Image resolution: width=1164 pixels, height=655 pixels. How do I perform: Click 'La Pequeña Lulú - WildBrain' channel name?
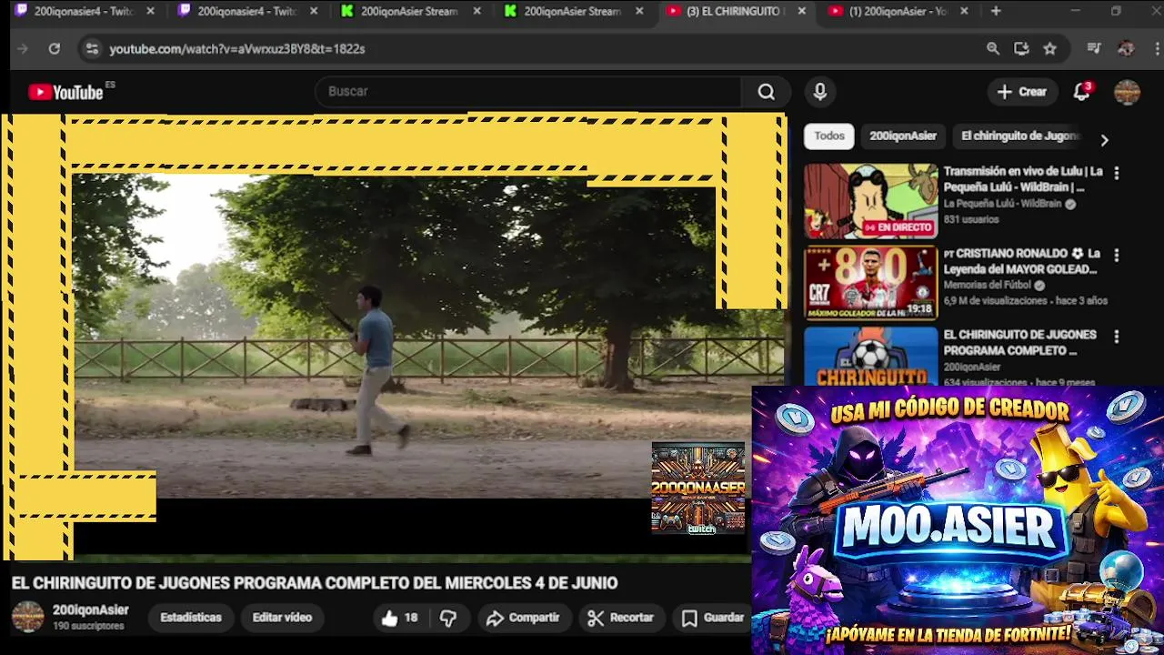pos(1002,204)
